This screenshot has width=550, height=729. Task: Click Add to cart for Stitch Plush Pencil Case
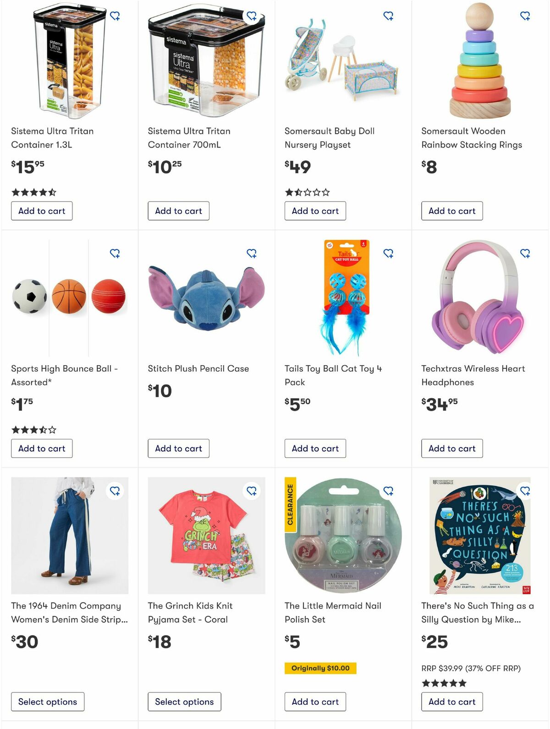178,448
